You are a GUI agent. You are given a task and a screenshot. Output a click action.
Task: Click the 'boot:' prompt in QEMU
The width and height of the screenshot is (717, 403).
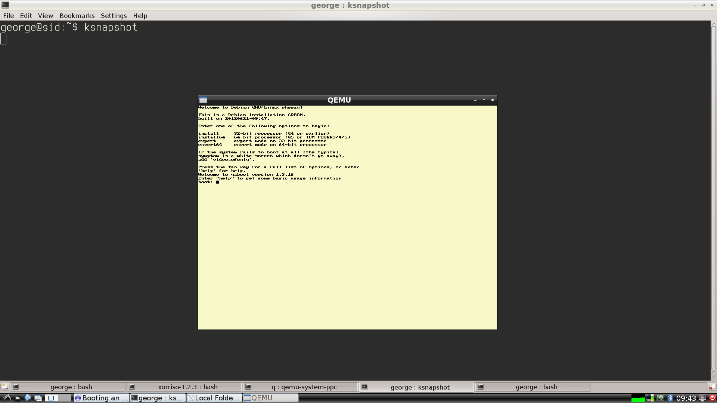(205, 182)
